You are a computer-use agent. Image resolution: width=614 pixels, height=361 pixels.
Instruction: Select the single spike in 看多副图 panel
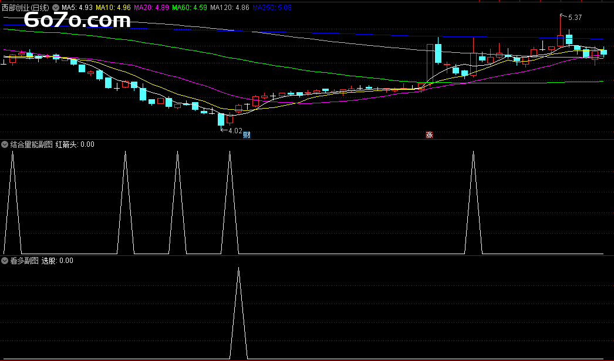tap(238, 313)
